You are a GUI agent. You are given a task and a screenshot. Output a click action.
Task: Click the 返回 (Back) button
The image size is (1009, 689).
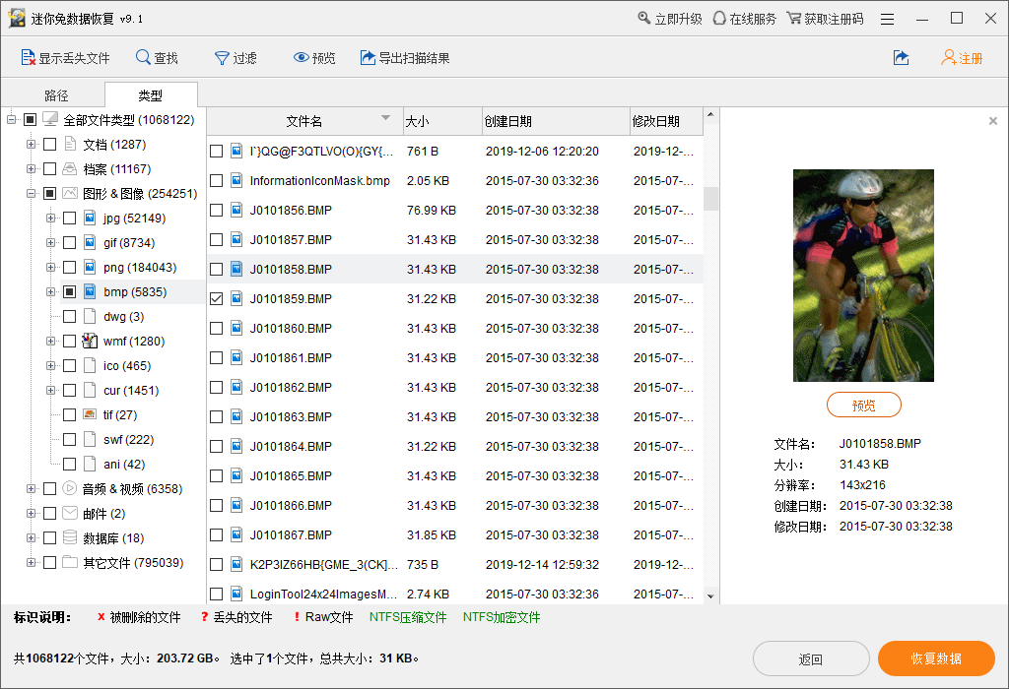tap(811, 658)
